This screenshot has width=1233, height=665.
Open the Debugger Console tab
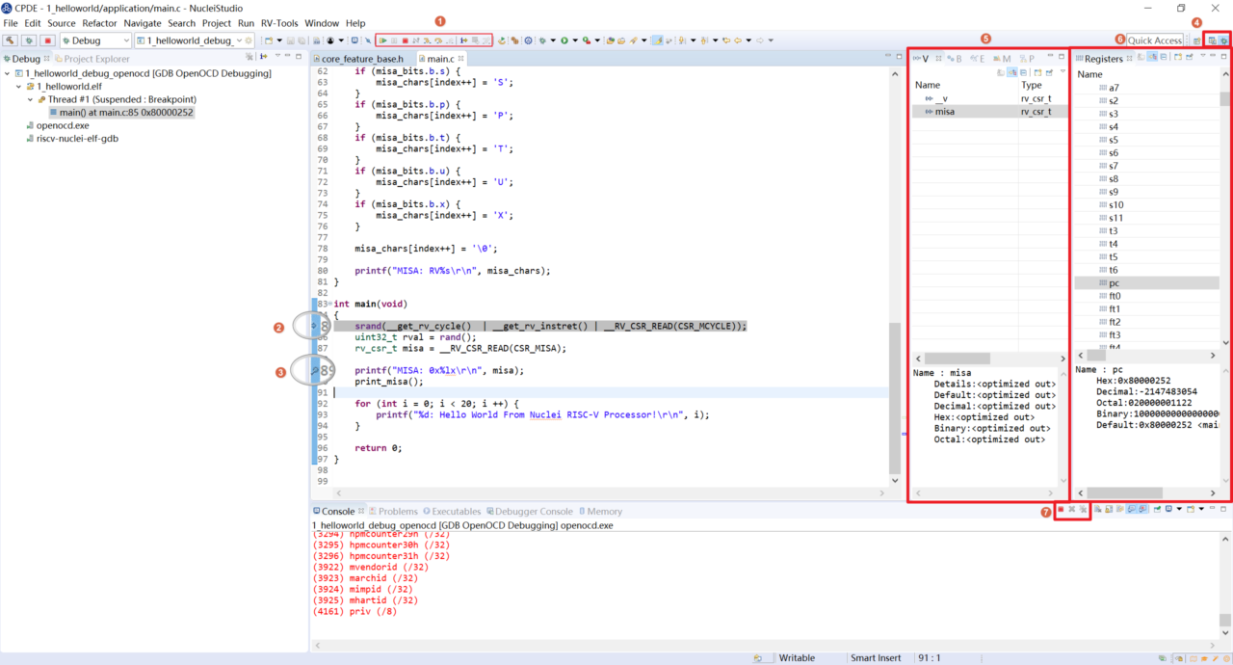pyautogui.click(x=528, y=511)
